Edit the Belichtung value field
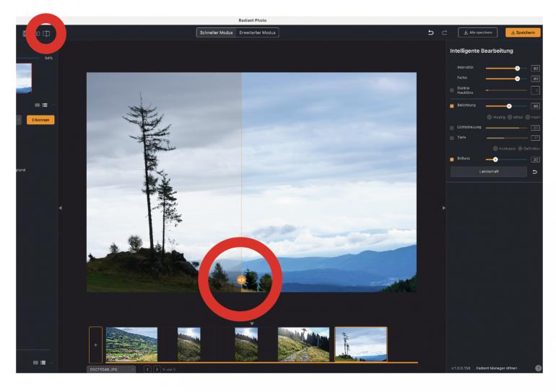The height and width of the screenshot is (392, 556). pos(536,106)
